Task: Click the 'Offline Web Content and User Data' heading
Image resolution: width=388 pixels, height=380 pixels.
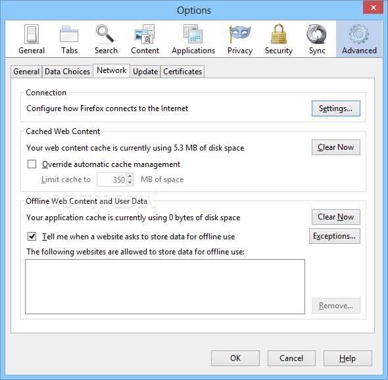Action: coord(86,201)
